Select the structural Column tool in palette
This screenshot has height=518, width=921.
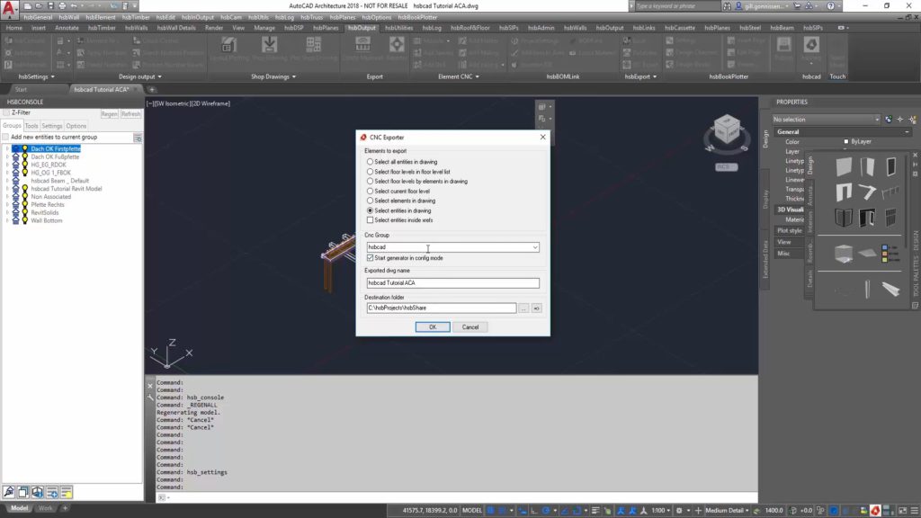(867, 289)
